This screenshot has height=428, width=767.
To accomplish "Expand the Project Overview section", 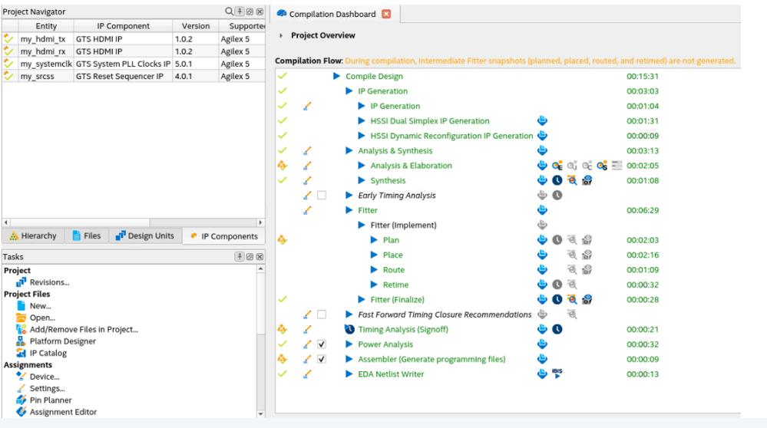I will (x=282, y=36).
